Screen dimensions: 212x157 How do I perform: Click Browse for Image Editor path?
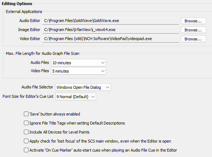[194, 30]
